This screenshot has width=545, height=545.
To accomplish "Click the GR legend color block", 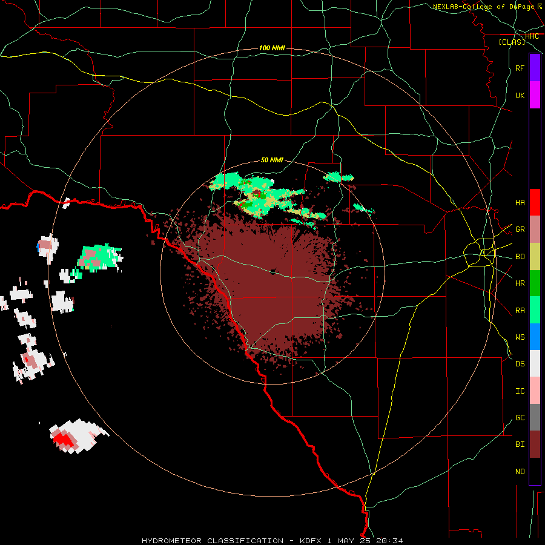I will tap(535, 229).
